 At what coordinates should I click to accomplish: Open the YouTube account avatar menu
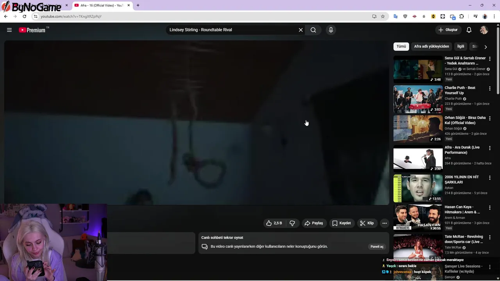484,30
